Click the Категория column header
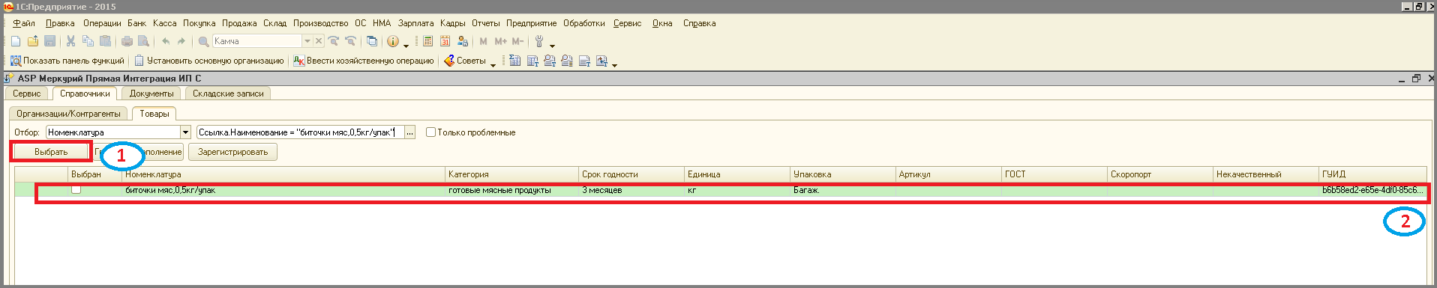This screenshot has height=288, width=1437. point(511,174)
